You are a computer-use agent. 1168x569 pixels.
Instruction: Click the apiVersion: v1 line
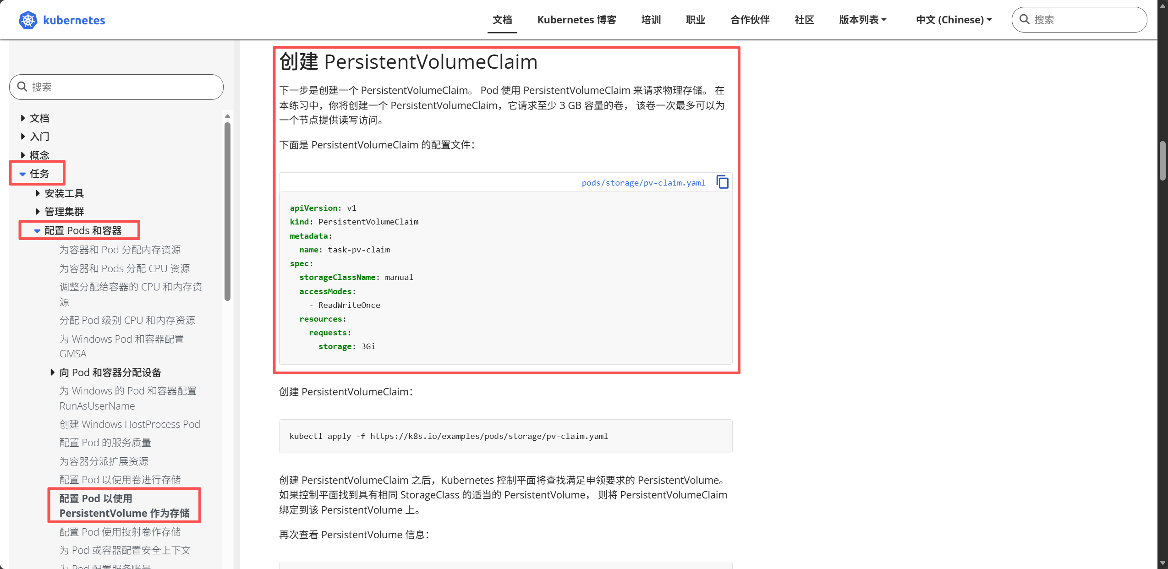(x=323, y=208)
